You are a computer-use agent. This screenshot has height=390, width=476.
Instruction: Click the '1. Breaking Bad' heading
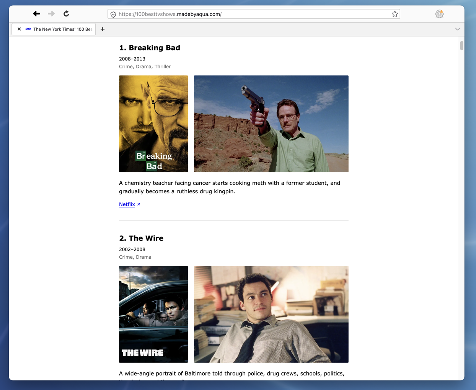point(150,48)
